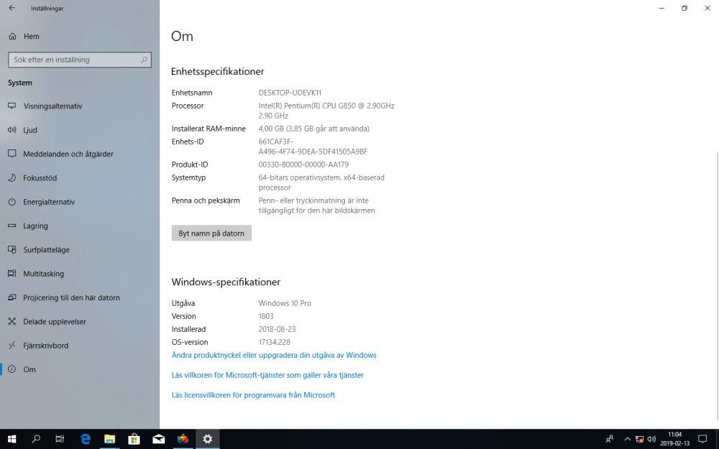Image resolution: width=719 pixels, height=449 pixels.
Task: Click the Produkt-ID value 00330-80000-00000-AA179
Action: pos(303,165)
